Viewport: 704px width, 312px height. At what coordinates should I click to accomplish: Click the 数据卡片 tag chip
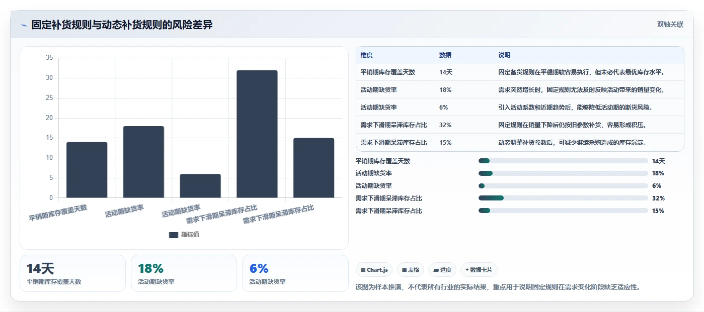(x=479, y=270)
